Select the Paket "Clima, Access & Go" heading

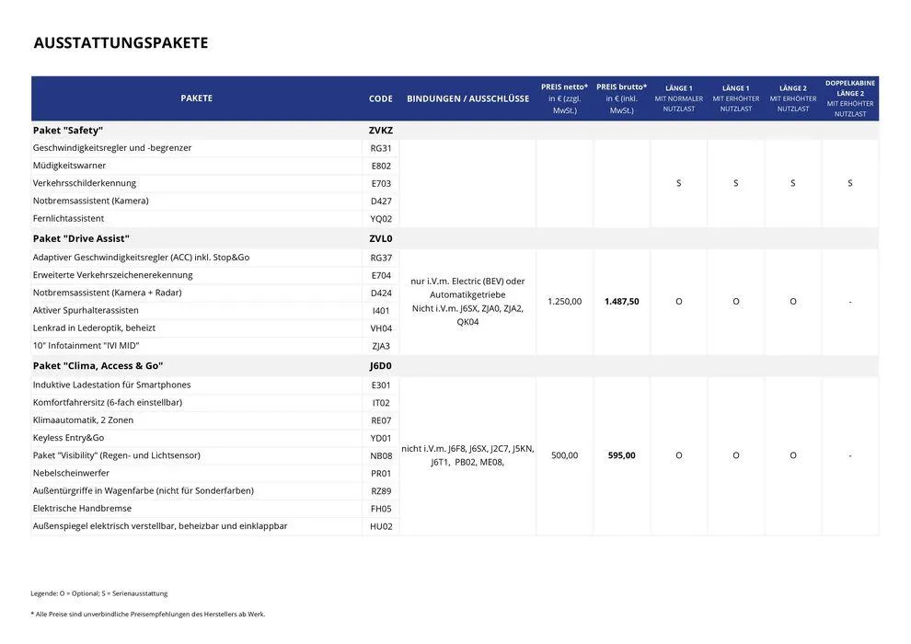[98, 366]
